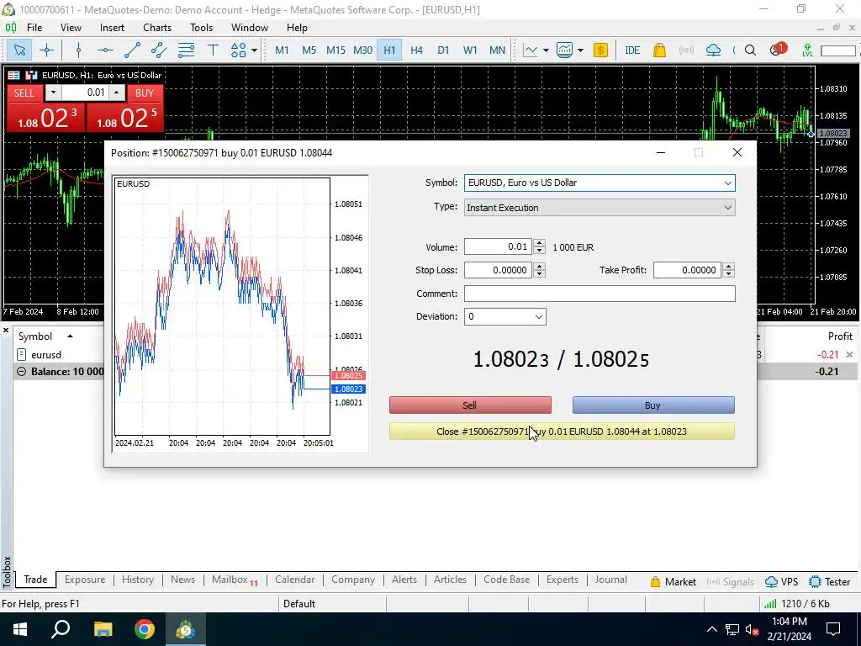The height and width of the screenshot is (646, 861).
Task: Open the View menu
Action: (x=71, y=28)
